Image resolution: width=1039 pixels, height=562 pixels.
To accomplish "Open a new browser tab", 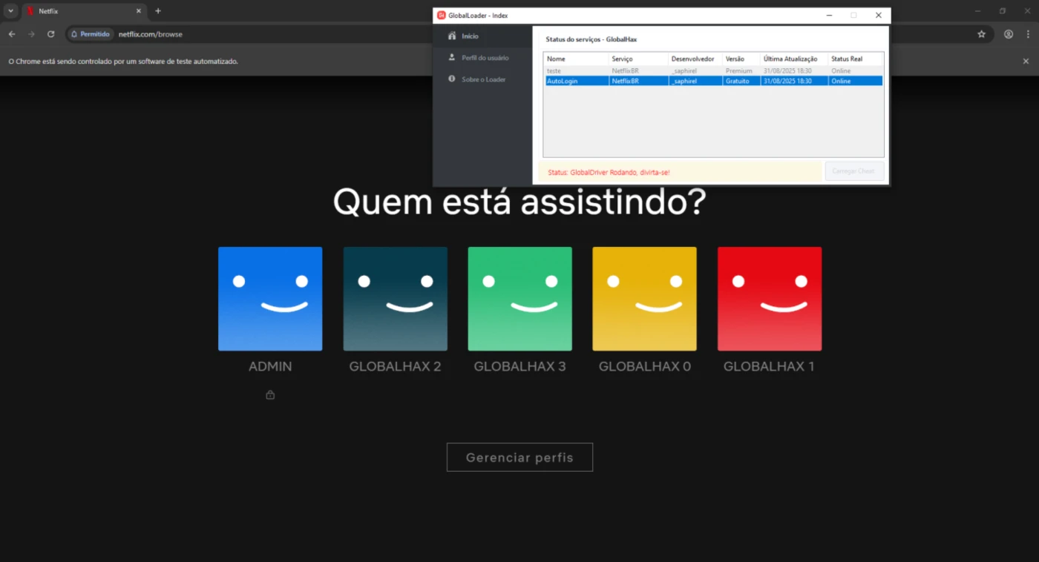I will (158, 11).
